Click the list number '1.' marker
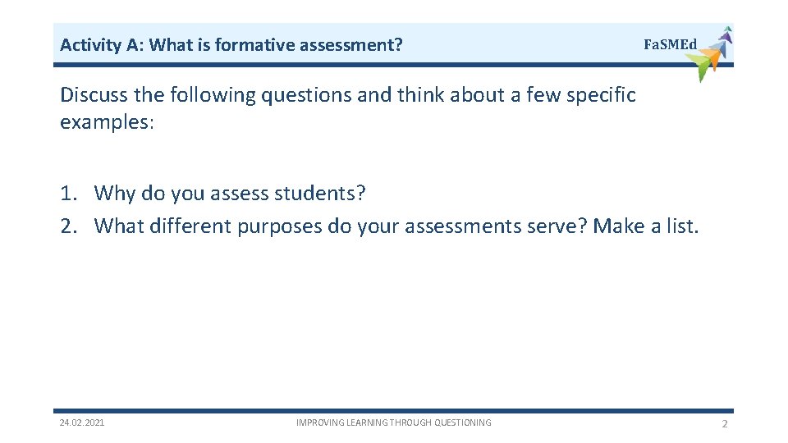788x443 pixels. tap(70, 194)
